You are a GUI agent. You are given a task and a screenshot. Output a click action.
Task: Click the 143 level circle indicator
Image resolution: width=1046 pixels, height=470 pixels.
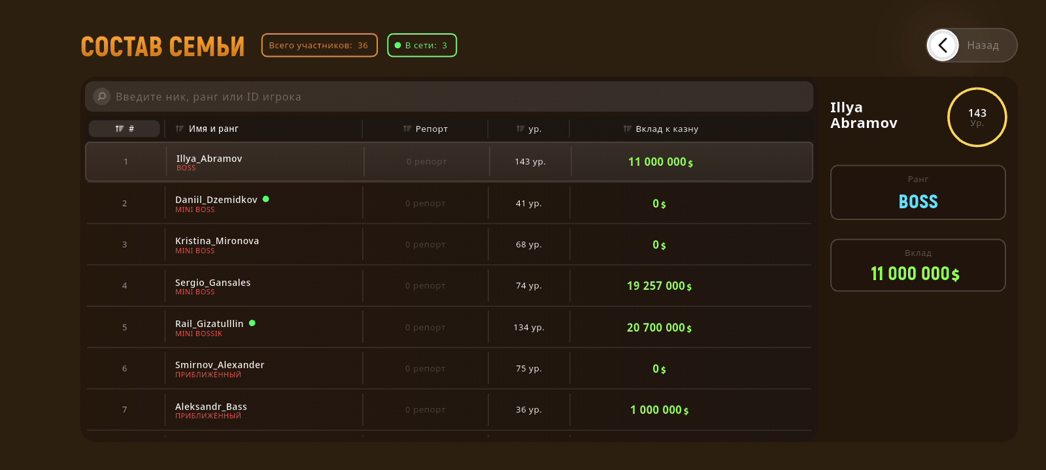tap(977, 117)
